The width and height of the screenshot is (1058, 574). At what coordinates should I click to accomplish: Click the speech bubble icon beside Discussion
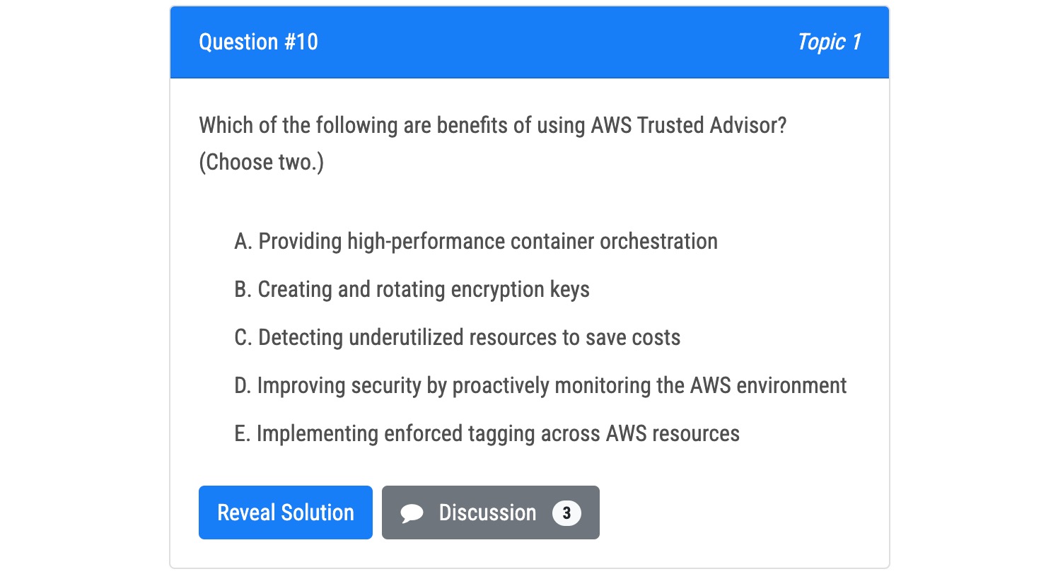[x=412, y=513]
